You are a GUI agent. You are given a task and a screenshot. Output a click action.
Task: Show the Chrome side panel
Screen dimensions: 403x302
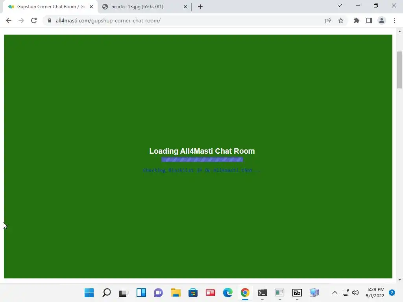coord(369,20)
